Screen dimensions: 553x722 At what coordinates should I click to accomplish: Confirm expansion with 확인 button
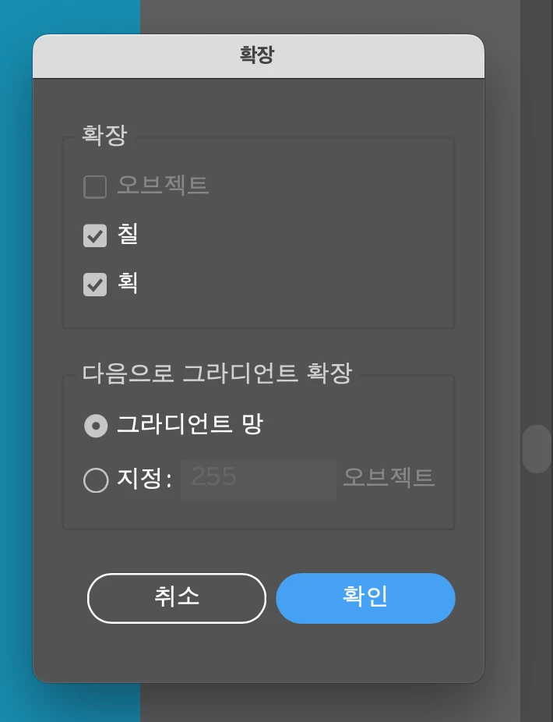coord(365,598)
